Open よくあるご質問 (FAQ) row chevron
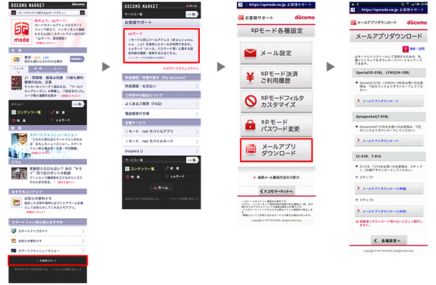This screenshot has width=436, height=285. 197,104
